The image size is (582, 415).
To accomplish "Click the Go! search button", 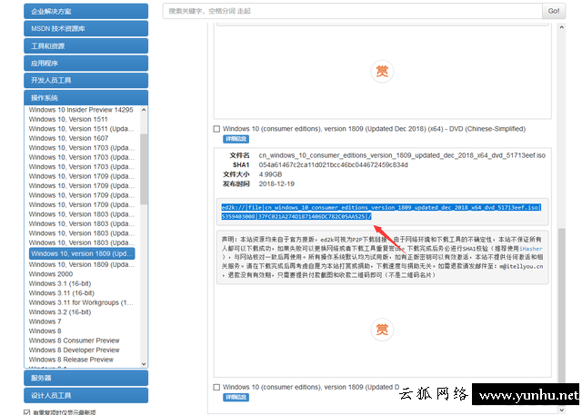I will [x=554, y=11].
